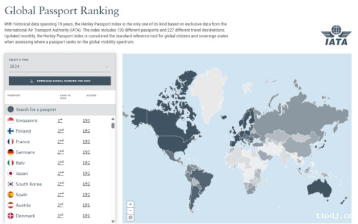
Task: Open Singapore's 195 access count link
Action: 86,121
